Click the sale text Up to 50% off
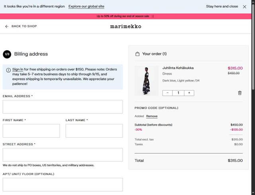The image size is (255, 195). 123,16
